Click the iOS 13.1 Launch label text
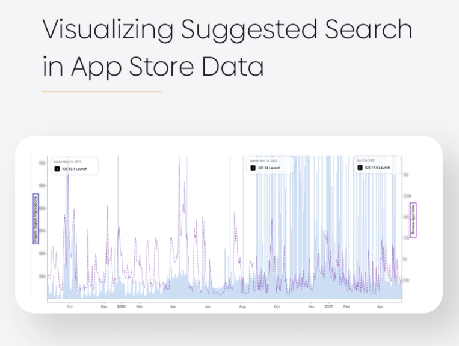The width and height of the screenshot is (459, 346). click(75, 169)
